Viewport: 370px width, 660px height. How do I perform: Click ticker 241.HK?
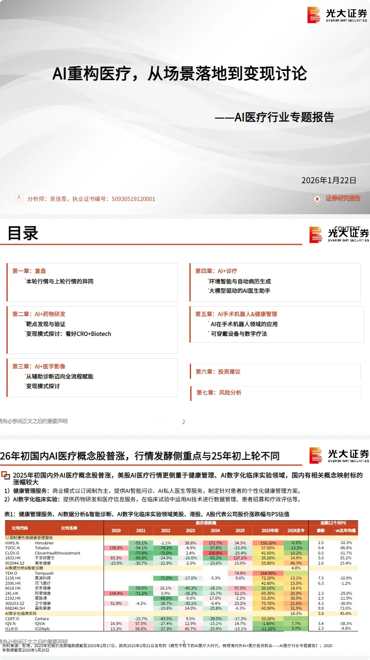click(12, 594)
